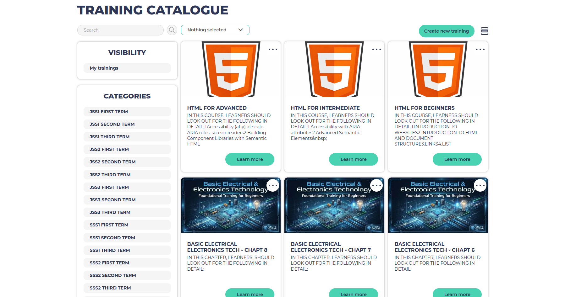Screen dimensions: 565x297
Task: Select the SSS2 FIRST TERM category
Action: pyautogui.click(x=127, y=263)
